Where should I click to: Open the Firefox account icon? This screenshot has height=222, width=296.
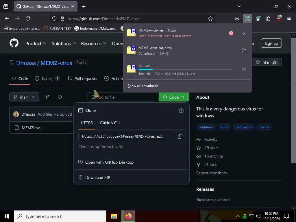[258, 18]
